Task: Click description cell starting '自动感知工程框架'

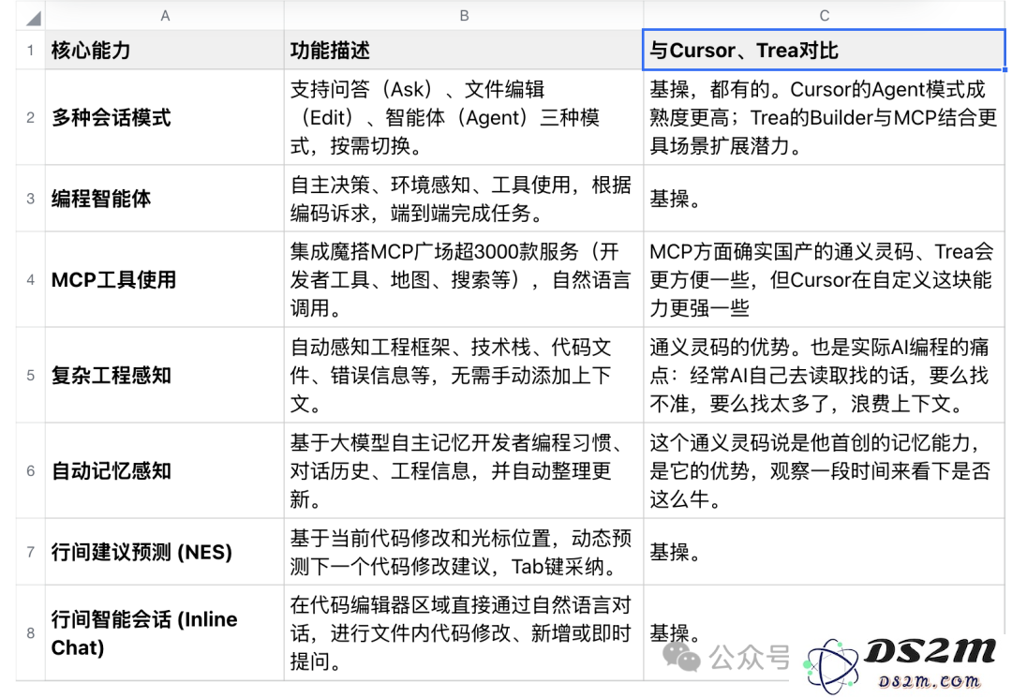Action: (464, 375)
